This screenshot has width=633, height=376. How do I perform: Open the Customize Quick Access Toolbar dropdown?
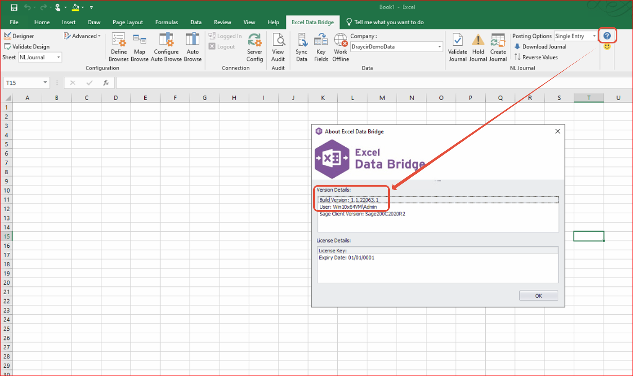click(x=91, y=7)
